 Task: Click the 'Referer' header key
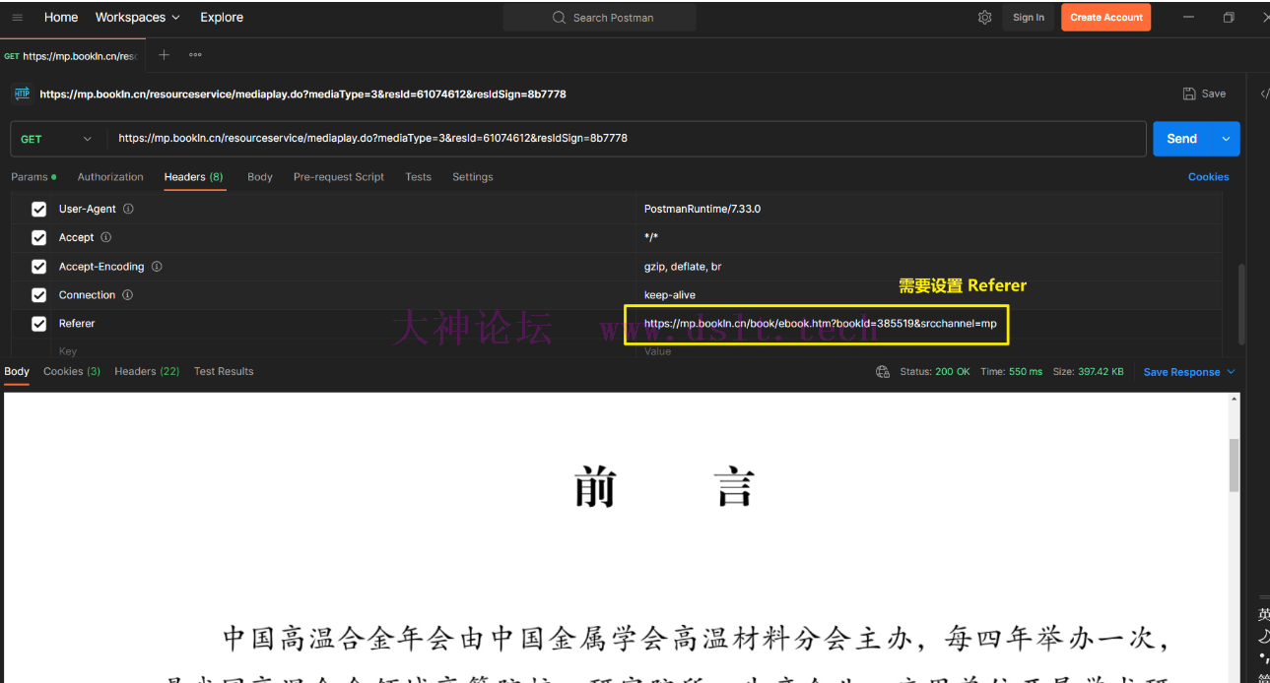click(x=77, y=324)
